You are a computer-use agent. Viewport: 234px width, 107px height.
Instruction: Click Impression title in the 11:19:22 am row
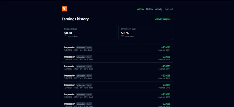click(x=70, y=57)
